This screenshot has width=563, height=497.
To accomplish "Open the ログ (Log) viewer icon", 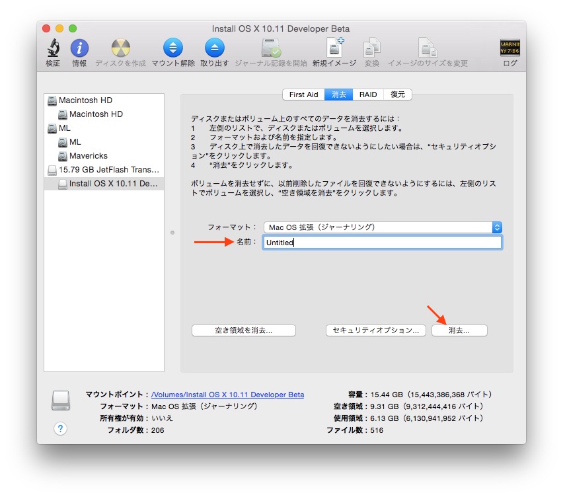I will [510, 48].
